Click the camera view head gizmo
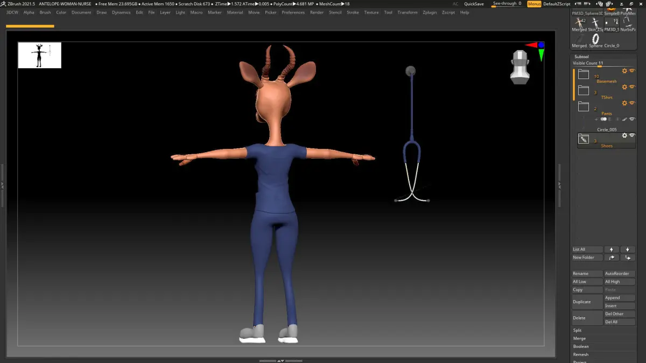This screenshot has height=363, width=646. point(520,68)
